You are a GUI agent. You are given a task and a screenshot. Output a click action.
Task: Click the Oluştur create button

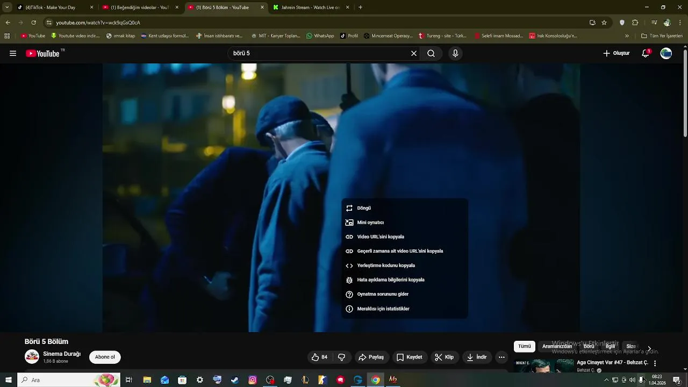pos(616,53)
